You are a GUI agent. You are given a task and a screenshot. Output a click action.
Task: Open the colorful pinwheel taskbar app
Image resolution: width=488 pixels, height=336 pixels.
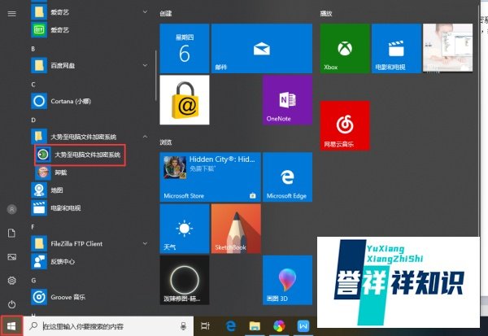click(x=279, y=326)
